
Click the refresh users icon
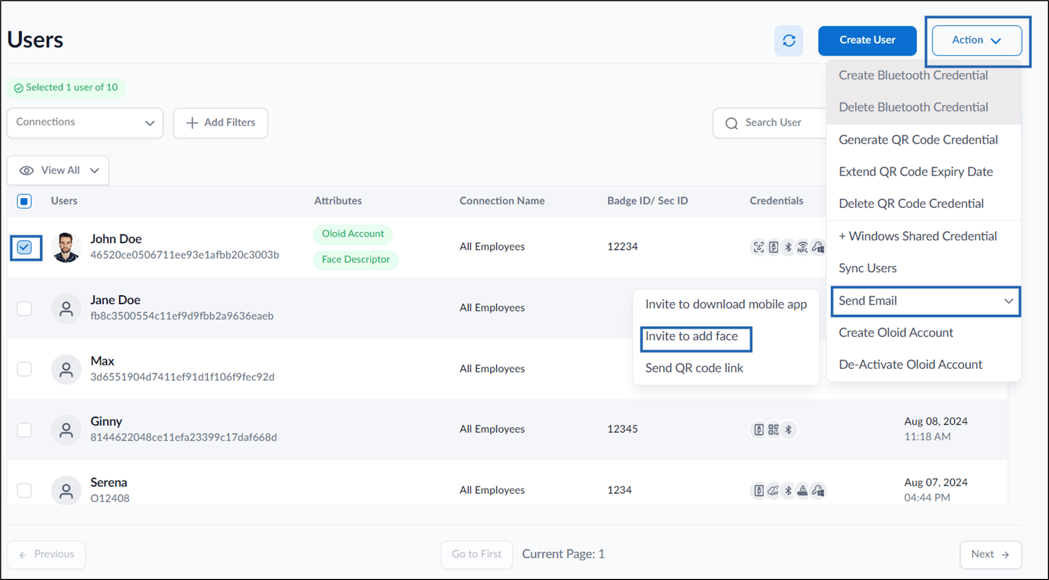tap(789, 40)
